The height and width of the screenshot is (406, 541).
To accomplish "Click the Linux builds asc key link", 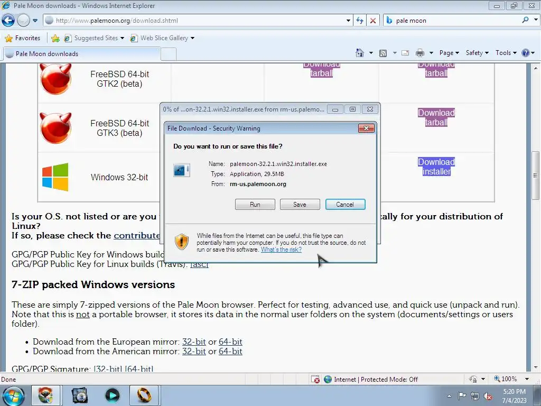I will pyautogui.click(x=199, y=264).
